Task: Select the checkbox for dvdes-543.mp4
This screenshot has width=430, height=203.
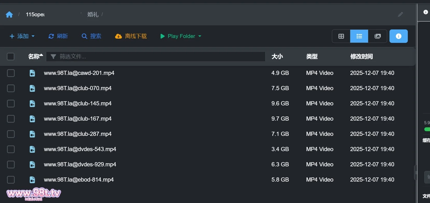Action: (11, 149)
